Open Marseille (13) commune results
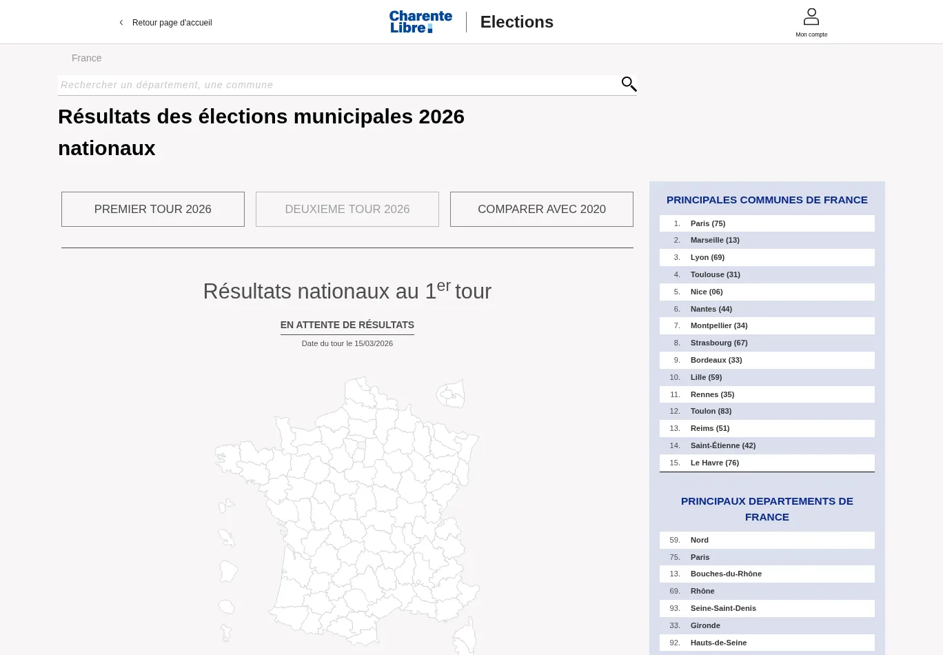Viewport: 943px width, 655px height. click(x=715, y=240)
